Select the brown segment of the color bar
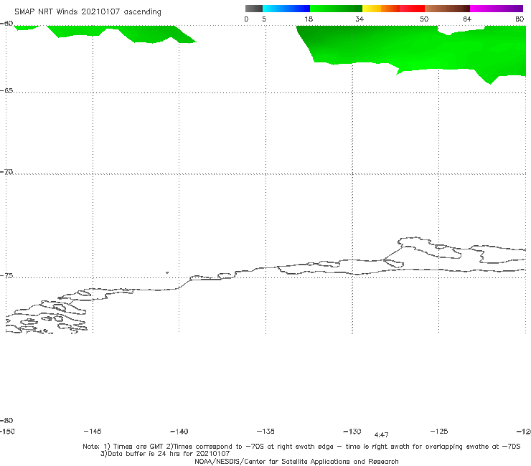 (x=447, y=9)
